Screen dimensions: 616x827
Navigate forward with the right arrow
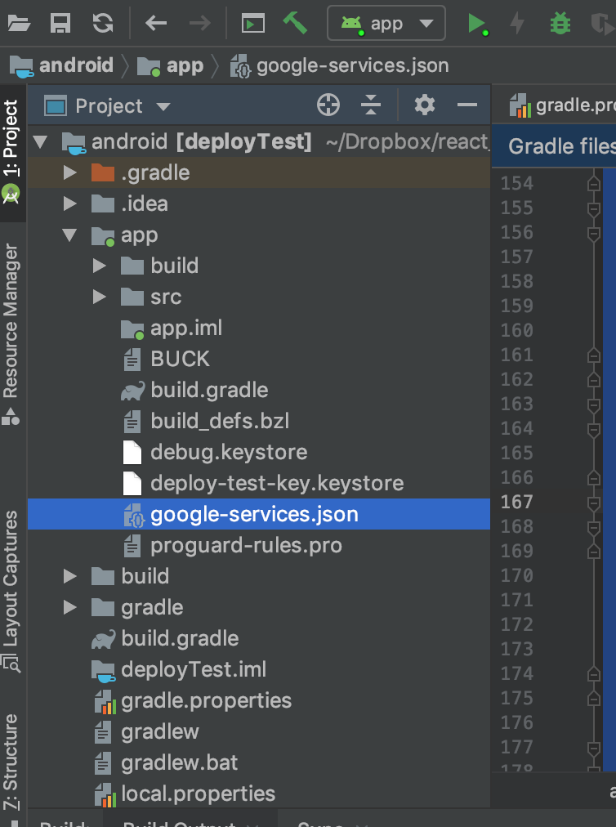[199, 23]
